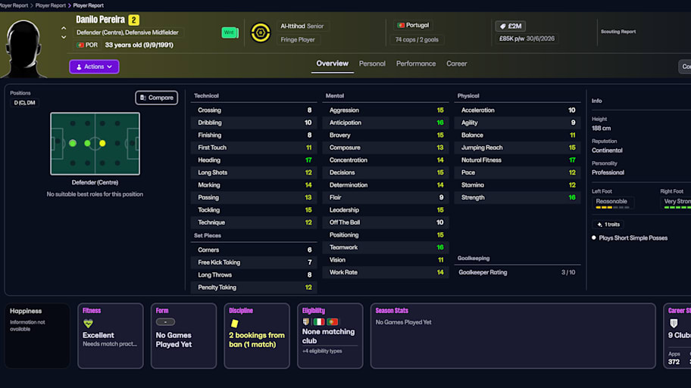The height and width of the screenshot is (388, 691).
Task: Click the Fringe Player squad status
Action: coord(298,39)
